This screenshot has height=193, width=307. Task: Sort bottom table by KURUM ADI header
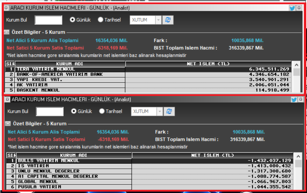click(x=74, y=155)
